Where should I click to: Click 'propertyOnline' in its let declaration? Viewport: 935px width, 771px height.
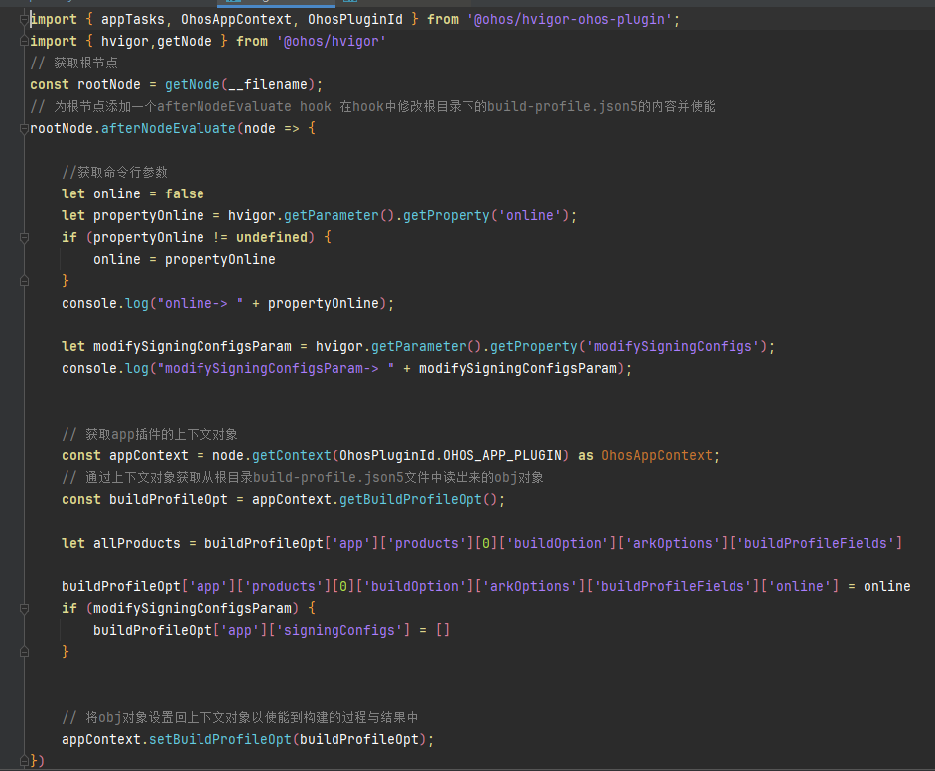[149, 215]
